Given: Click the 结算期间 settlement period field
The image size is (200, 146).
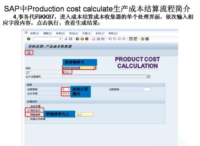Looking at the screenshot, I should click(x=65, y=89).
